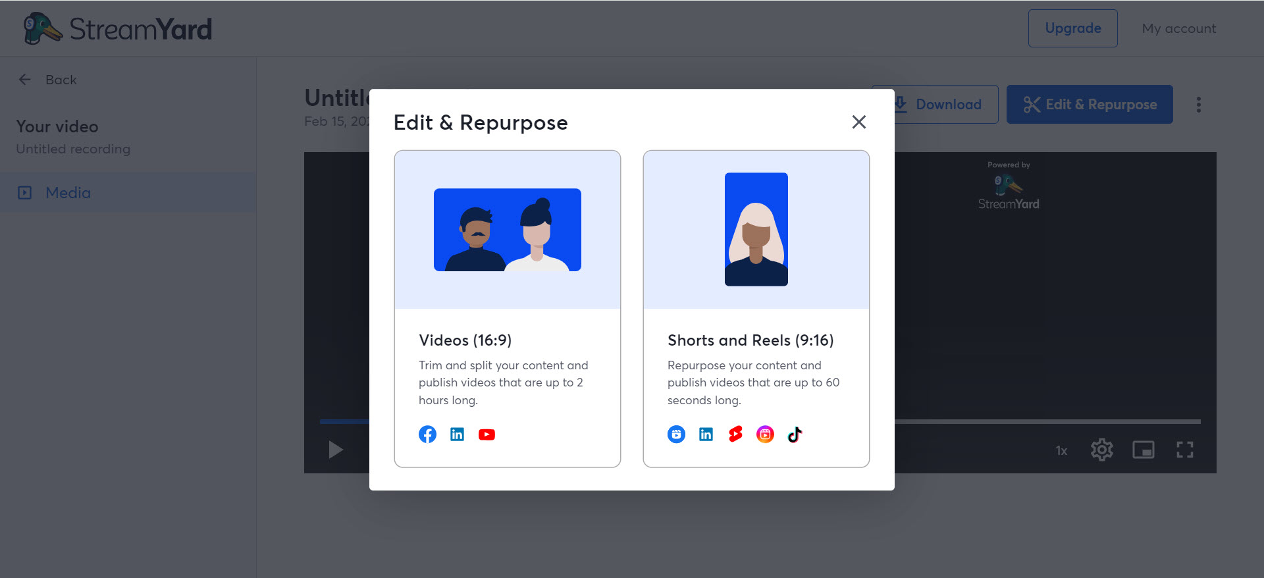
Task: Open the three-dot more options menu
Action: tap(1199, 105)
